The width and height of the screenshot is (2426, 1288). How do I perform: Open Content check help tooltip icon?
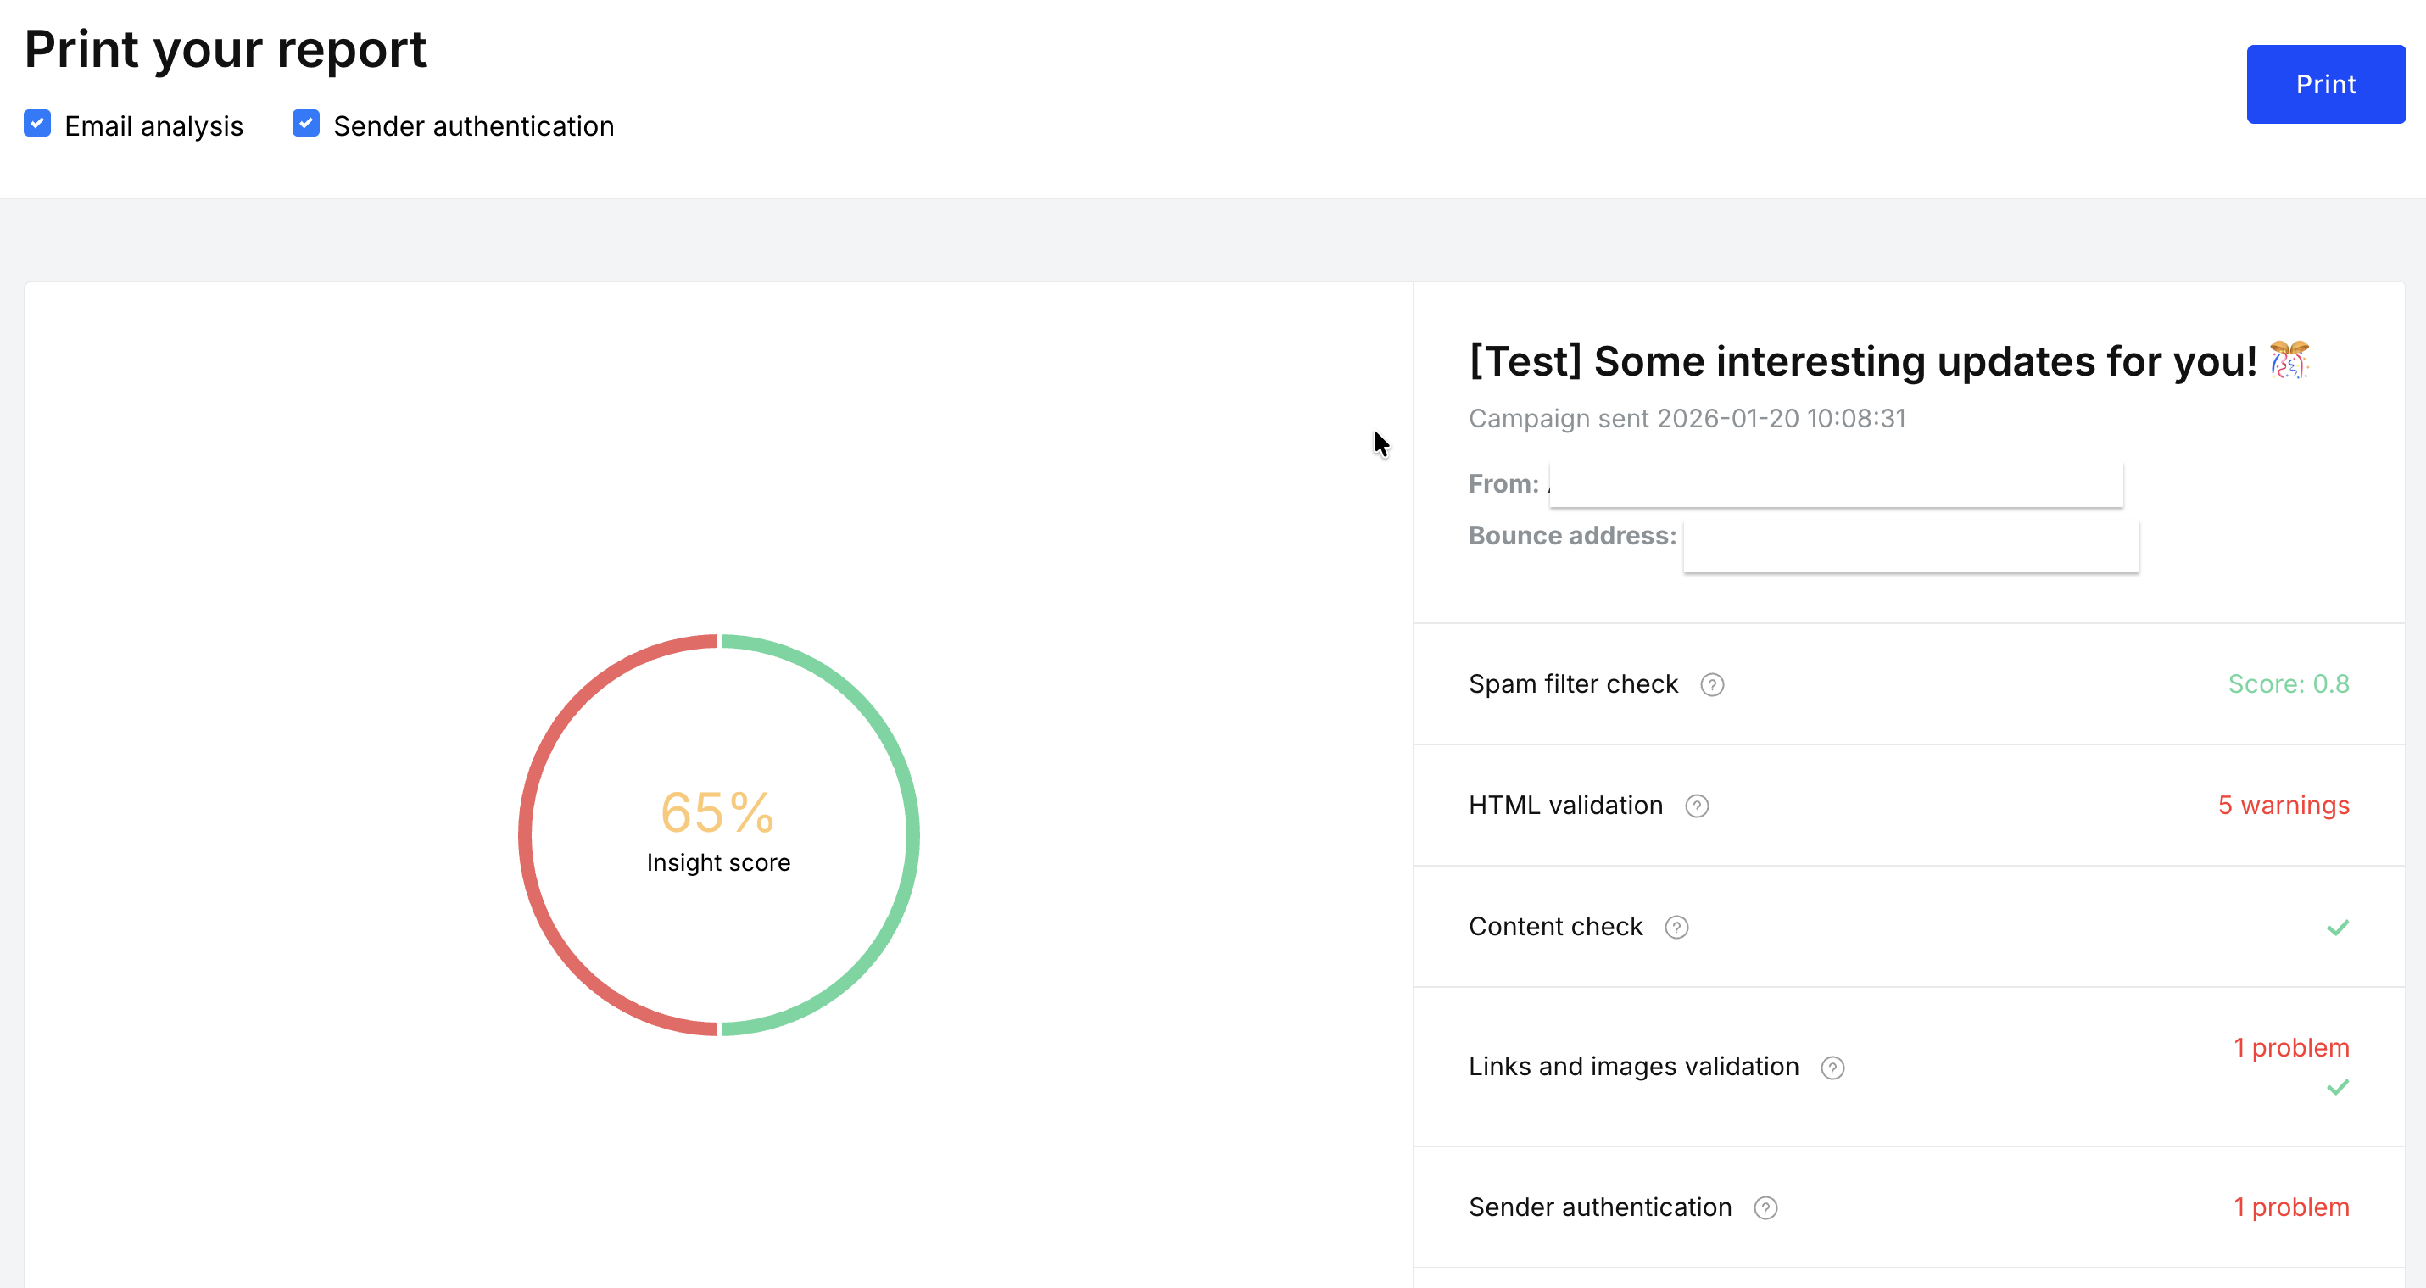[1676, 928]
